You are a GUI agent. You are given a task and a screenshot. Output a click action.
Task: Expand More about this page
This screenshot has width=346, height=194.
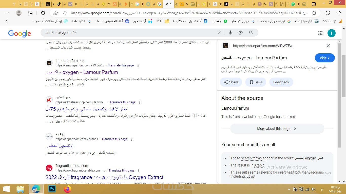tap(277, 129)
